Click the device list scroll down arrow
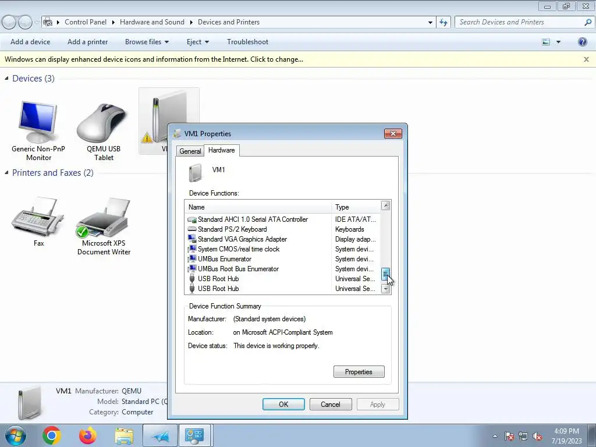This screenshot has width=596, height=447. pos(386,289)
